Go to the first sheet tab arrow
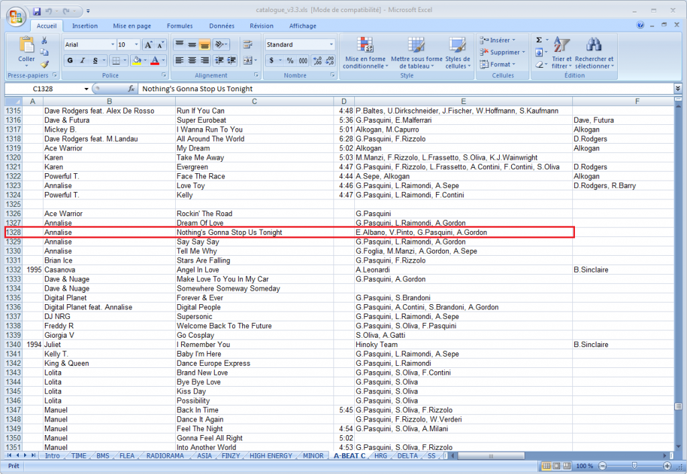Viewport: 687px width, 474px height. 9,456
